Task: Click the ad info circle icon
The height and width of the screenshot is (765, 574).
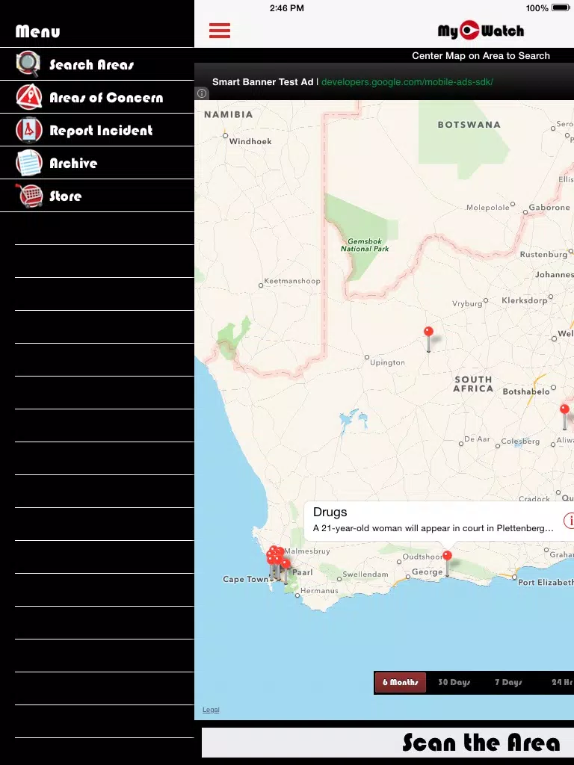Action: (x=202, y=93)
